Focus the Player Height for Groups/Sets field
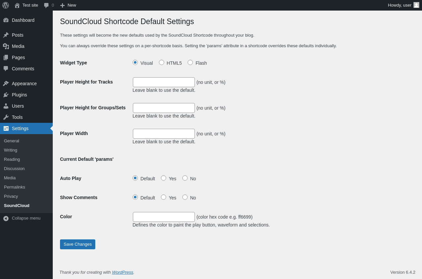Screen dimensions: 422x279 tap(164, 108)
